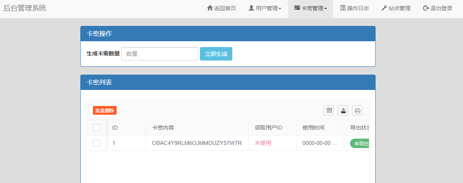Open the 操作日志 menu item

pos(354,9)
